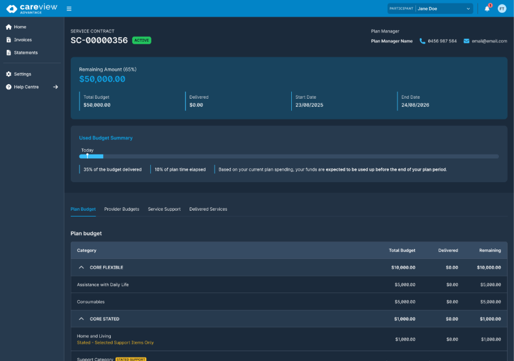Open Home from the sidebar
The image size is (514, 361).
coord(20,27)
